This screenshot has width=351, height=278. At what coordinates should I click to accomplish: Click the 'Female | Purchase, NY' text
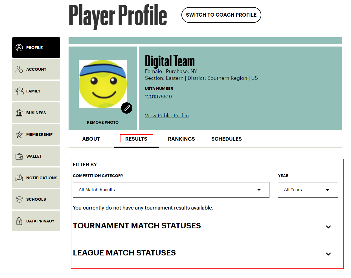[171, 71]
